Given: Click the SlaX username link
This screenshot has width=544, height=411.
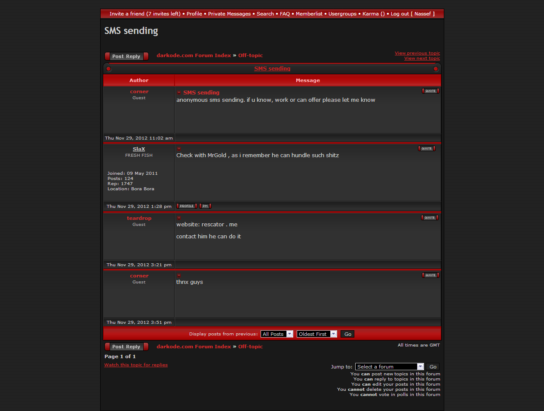Looking at the screenshot, I should point(139,149).
